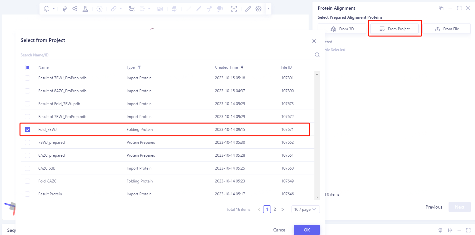Click the From 3D button
Viewport: 475px width, 235px height.
pyautogui.click(x=342, y=29)
